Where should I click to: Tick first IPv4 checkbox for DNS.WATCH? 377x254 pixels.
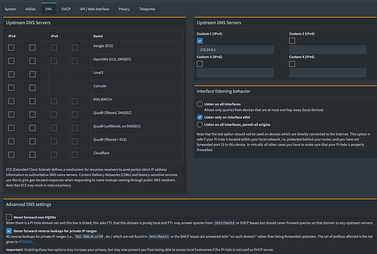pos(11,100)
